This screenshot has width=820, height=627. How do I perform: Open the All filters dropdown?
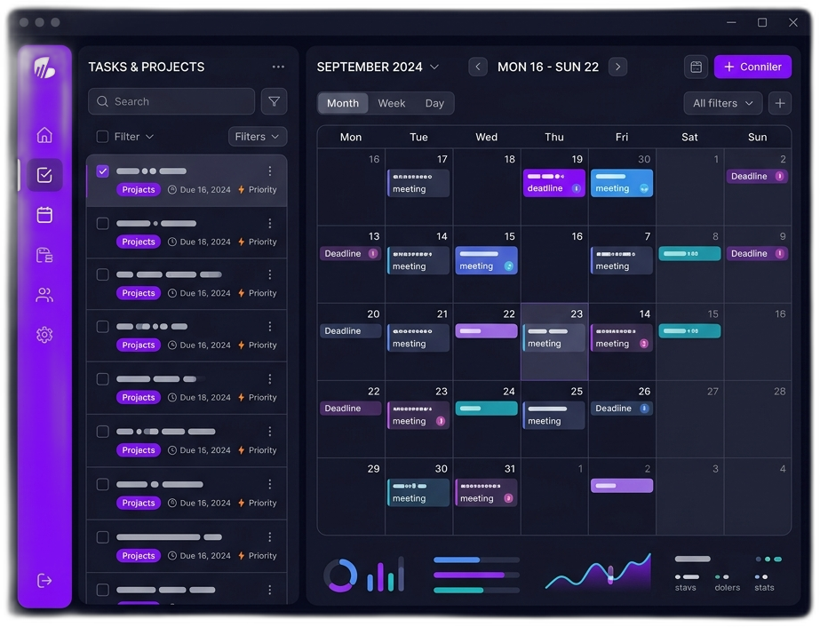(723, 103)
